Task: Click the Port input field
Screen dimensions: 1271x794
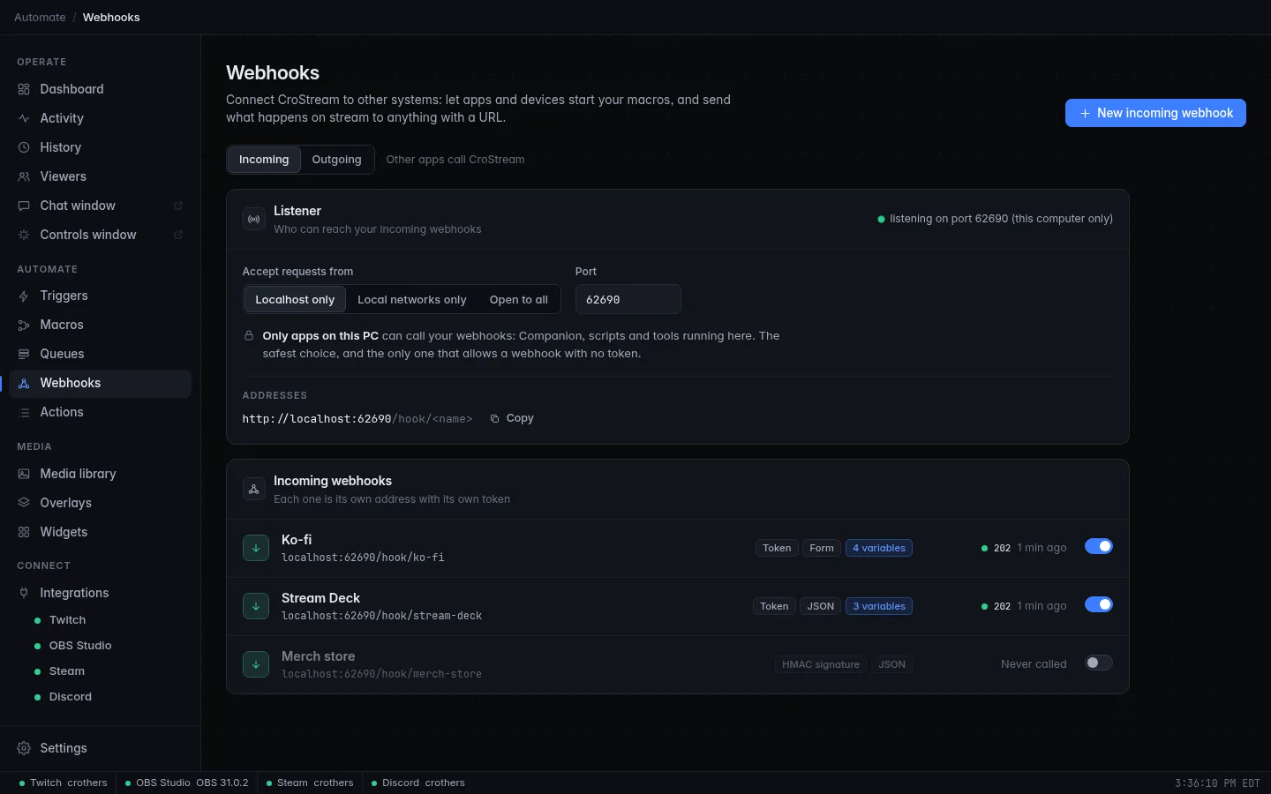Action: click(x=628, y=299)
